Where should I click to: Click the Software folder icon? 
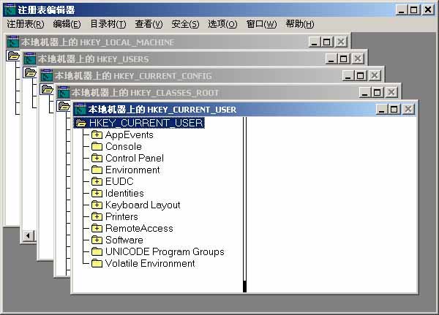[x=97, y=240]
